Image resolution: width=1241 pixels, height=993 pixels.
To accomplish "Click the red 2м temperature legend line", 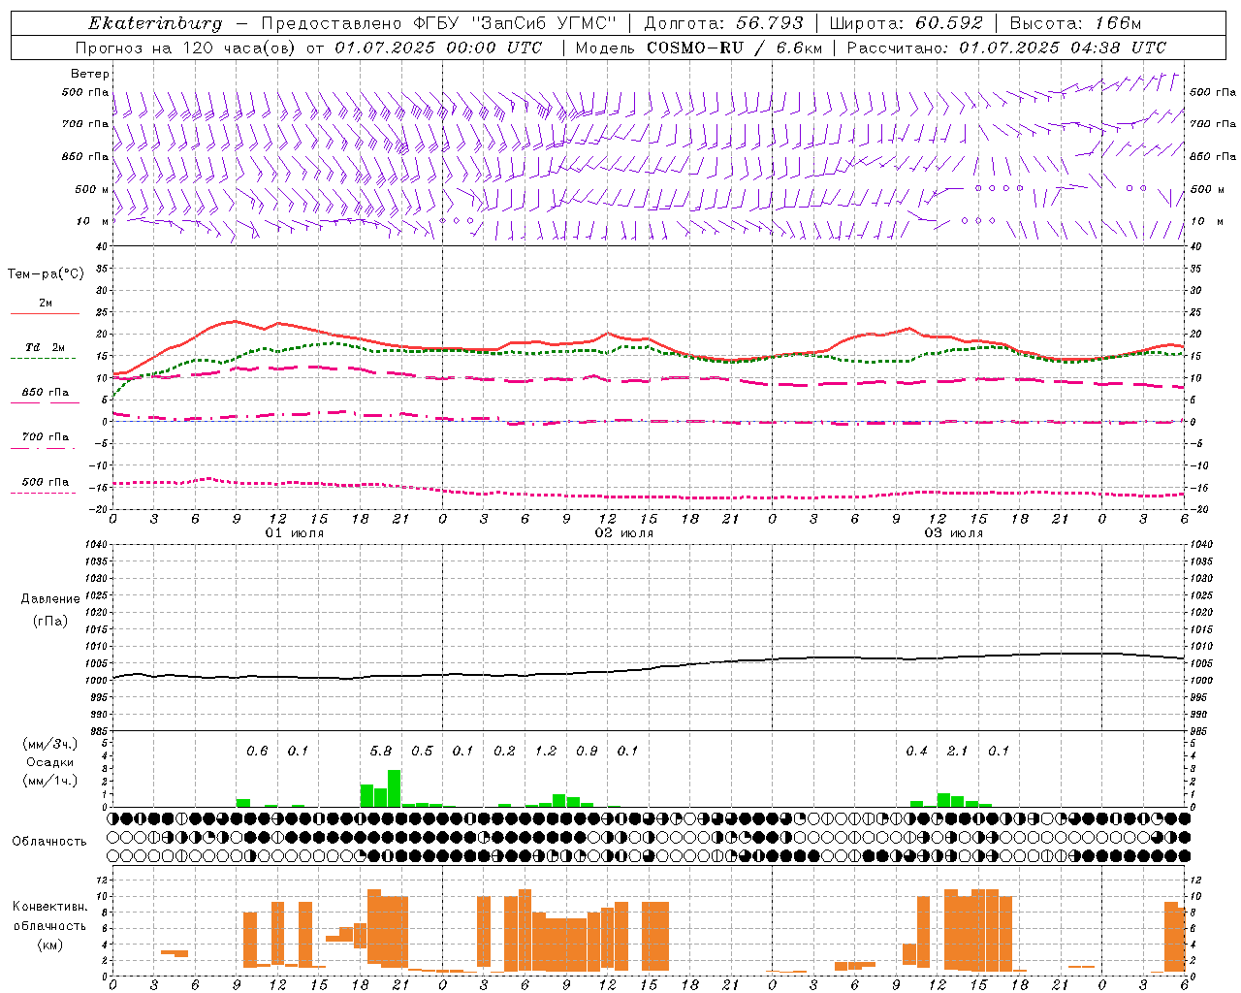I will 45,313.
